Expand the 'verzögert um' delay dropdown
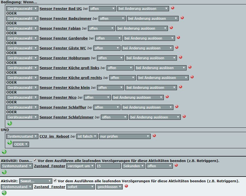Viewport: 246px width, 196px height. coord(81,166)
